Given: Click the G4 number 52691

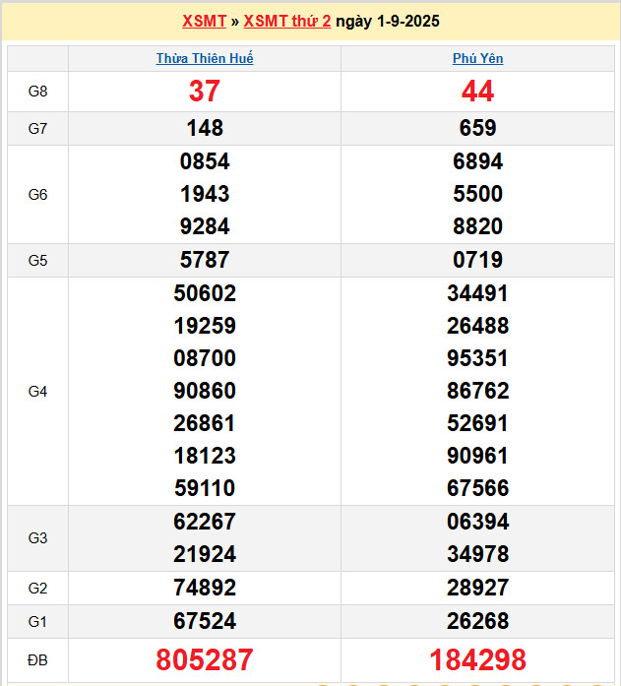Looking at the screenshot, I should coord(477,423).
